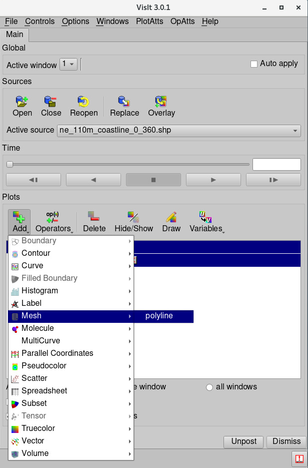308x468 pixels.
Task: Click the Draw plots icon
Action: pos(171,217)
